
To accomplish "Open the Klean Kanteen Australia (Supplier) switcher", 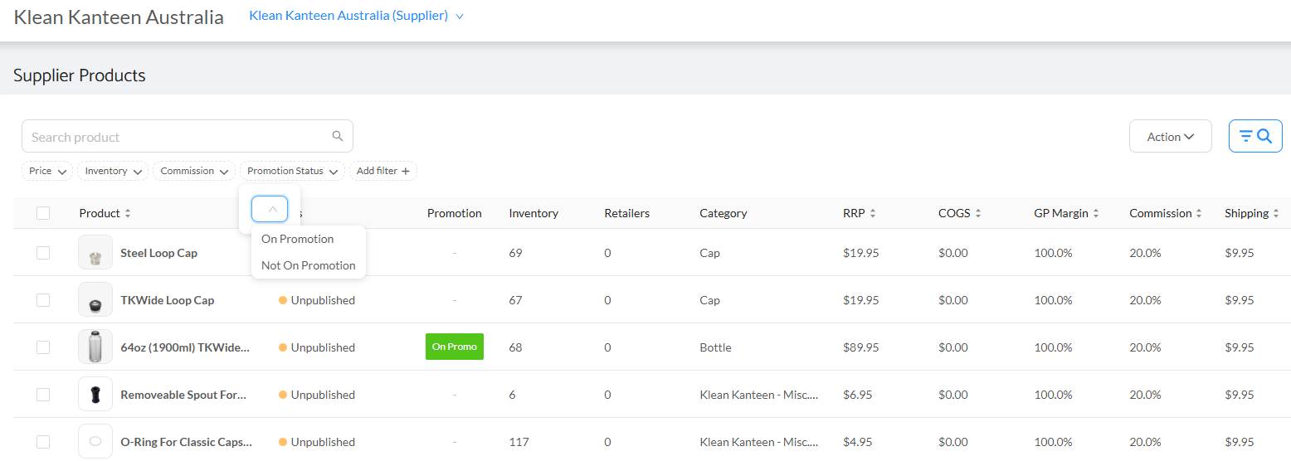I will point(356,16).
